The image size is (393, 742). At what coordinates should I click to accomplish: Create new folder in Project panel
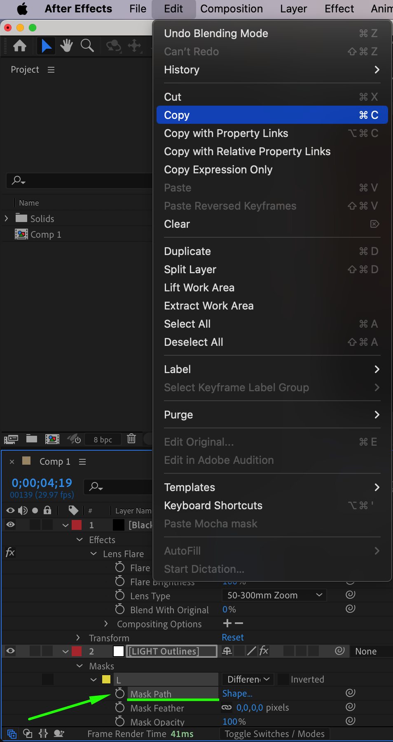click(32, 439)
